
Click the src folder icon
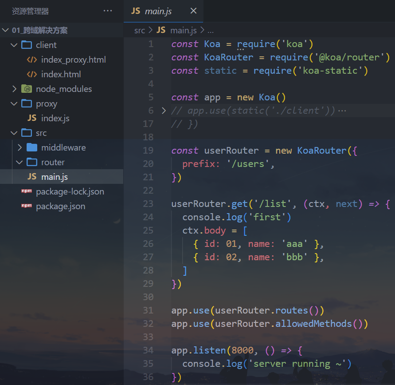pos(27,133)
